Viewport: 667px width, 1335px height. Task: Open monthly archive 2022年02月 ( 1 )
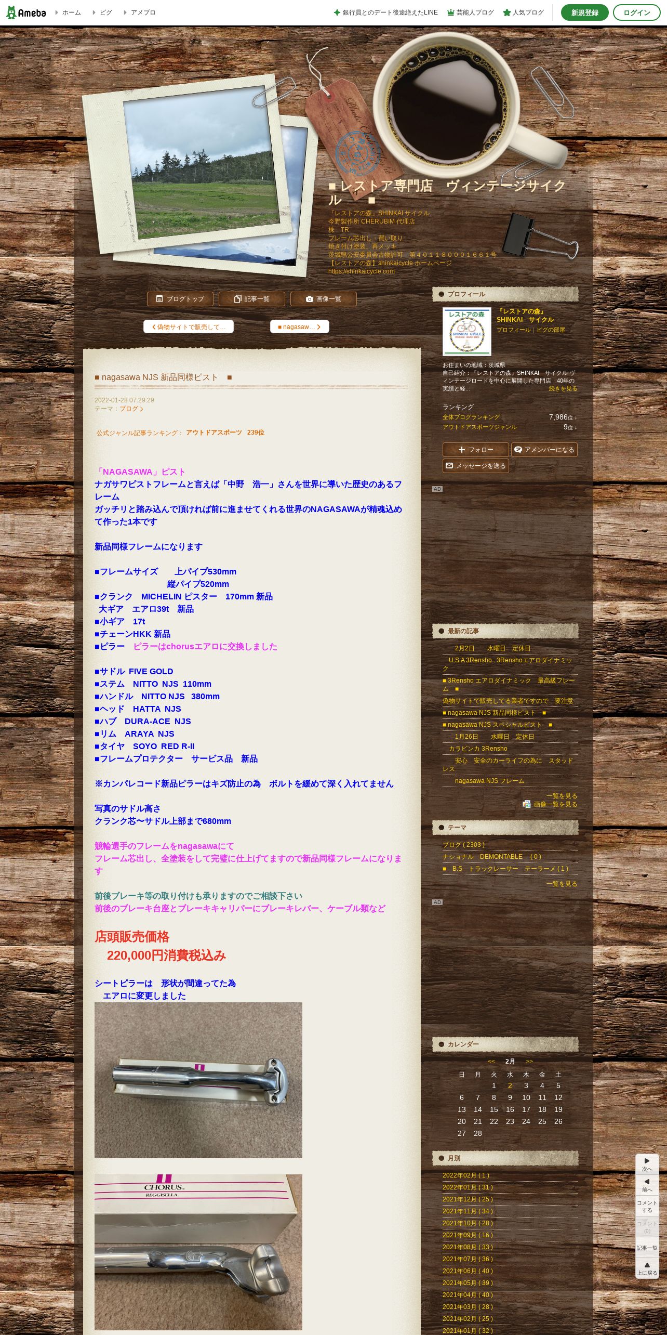466,1175
